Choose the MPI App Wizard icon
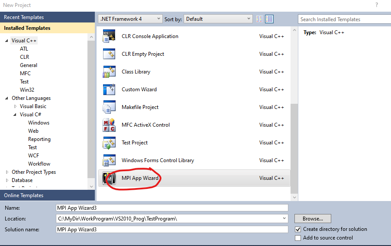 (x=109, y=178)
